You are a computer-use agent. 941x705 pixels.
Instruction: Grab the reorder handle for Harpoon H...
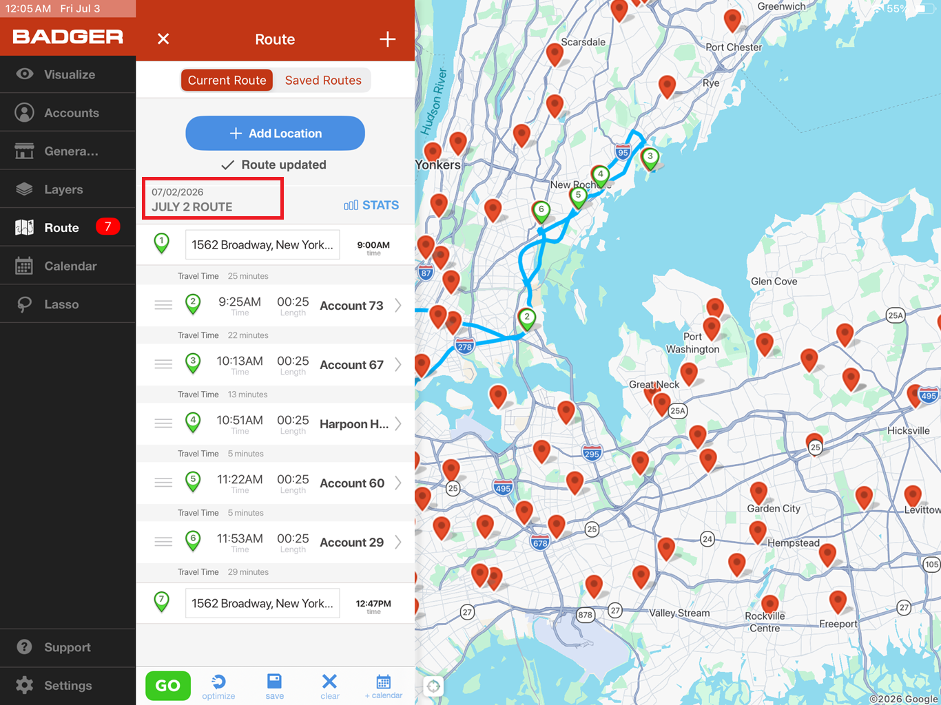[163, 423]
